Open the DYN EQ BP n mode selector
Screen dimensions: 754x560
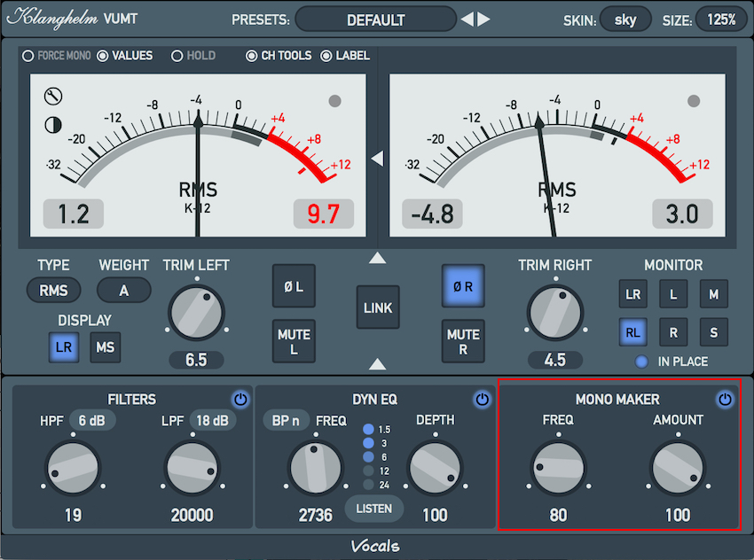[286, 421]
